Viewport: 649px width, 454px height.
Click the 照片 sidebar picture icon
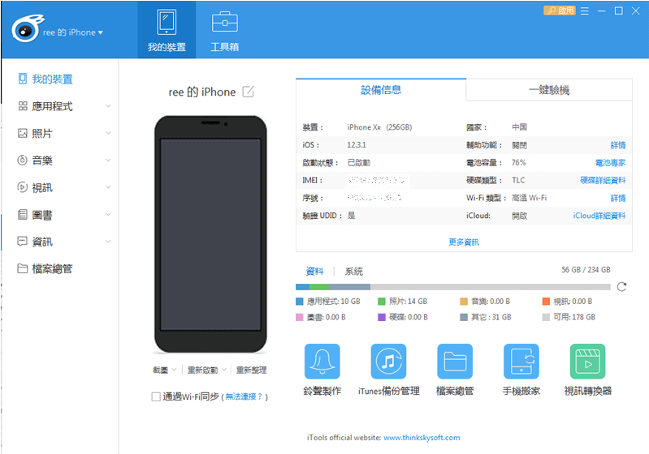click(23, 133)
